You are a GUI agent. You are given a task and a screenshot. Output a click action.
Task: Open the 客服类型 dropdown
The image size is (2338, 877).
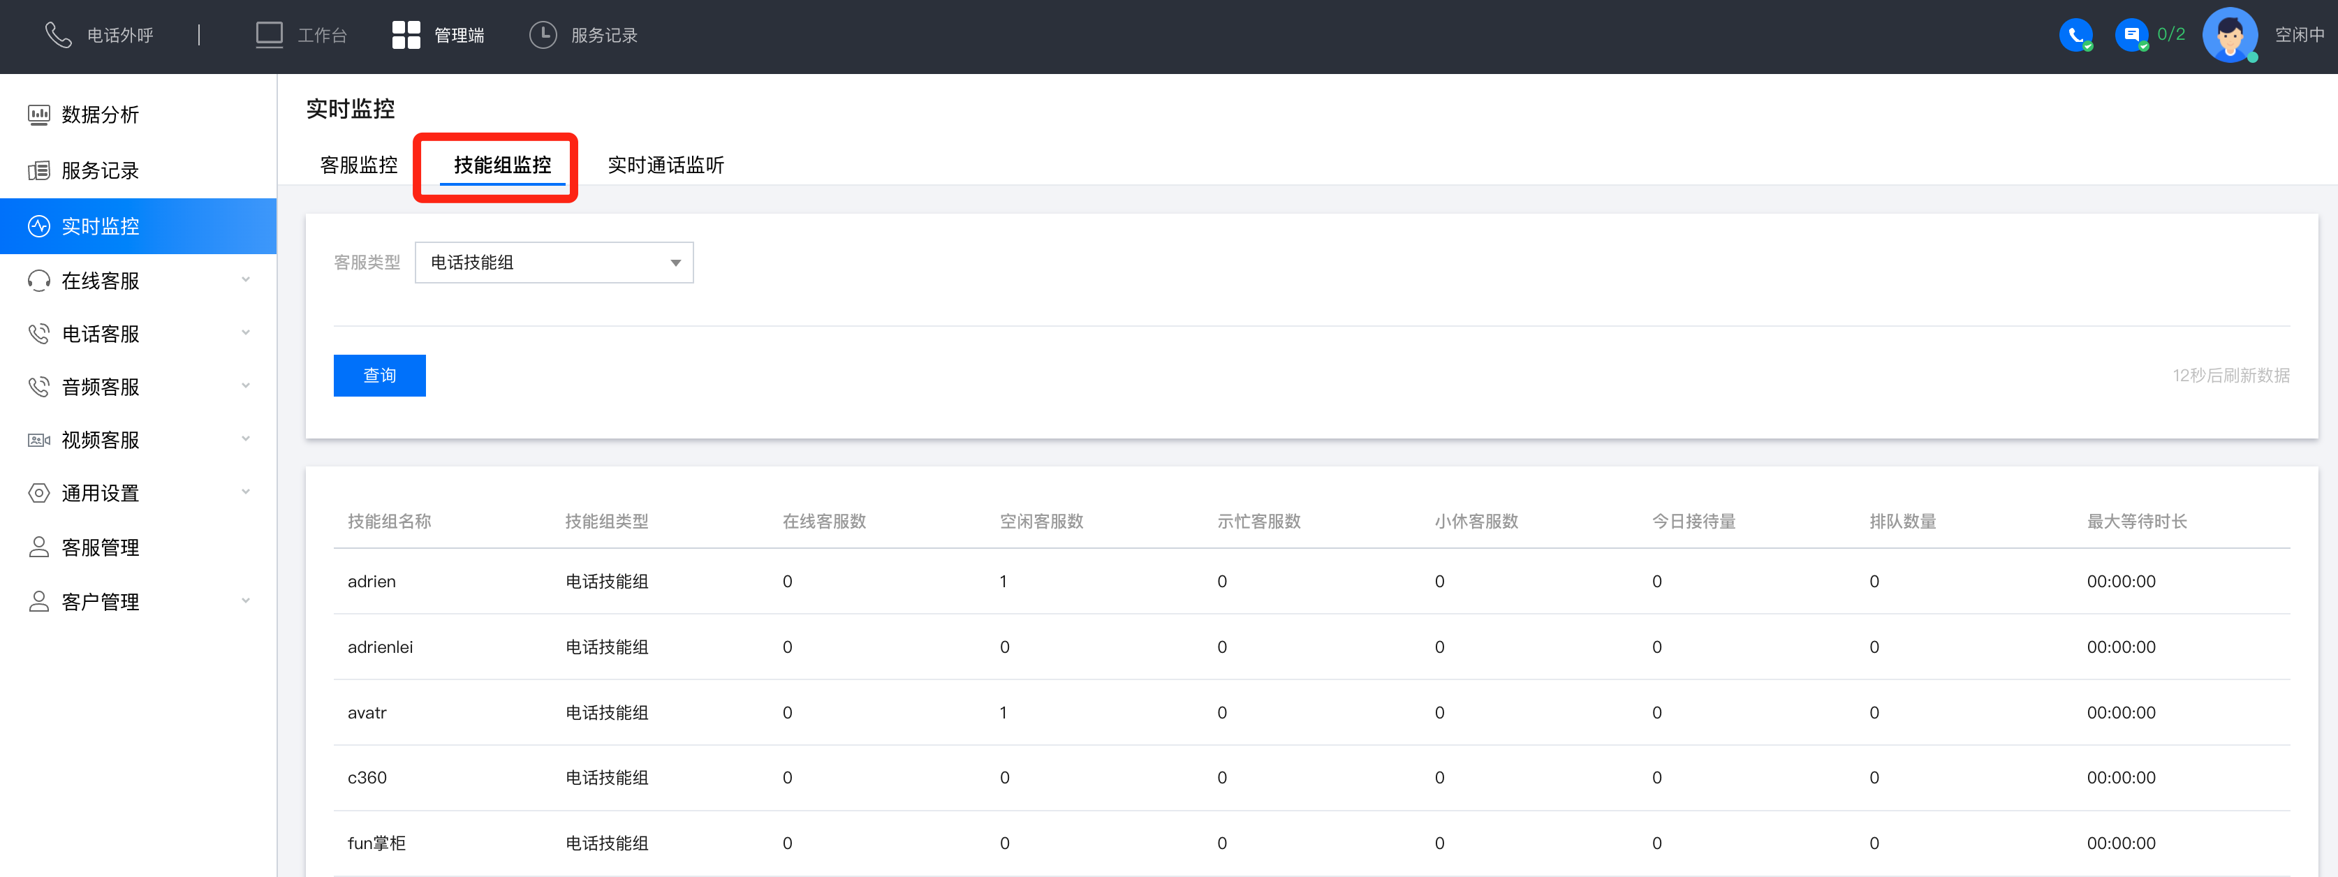[x=554, y=263]
